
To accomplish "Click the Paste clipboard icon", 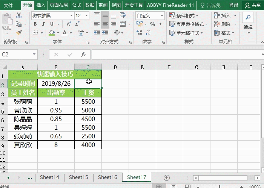I will (x=7, y=19).
